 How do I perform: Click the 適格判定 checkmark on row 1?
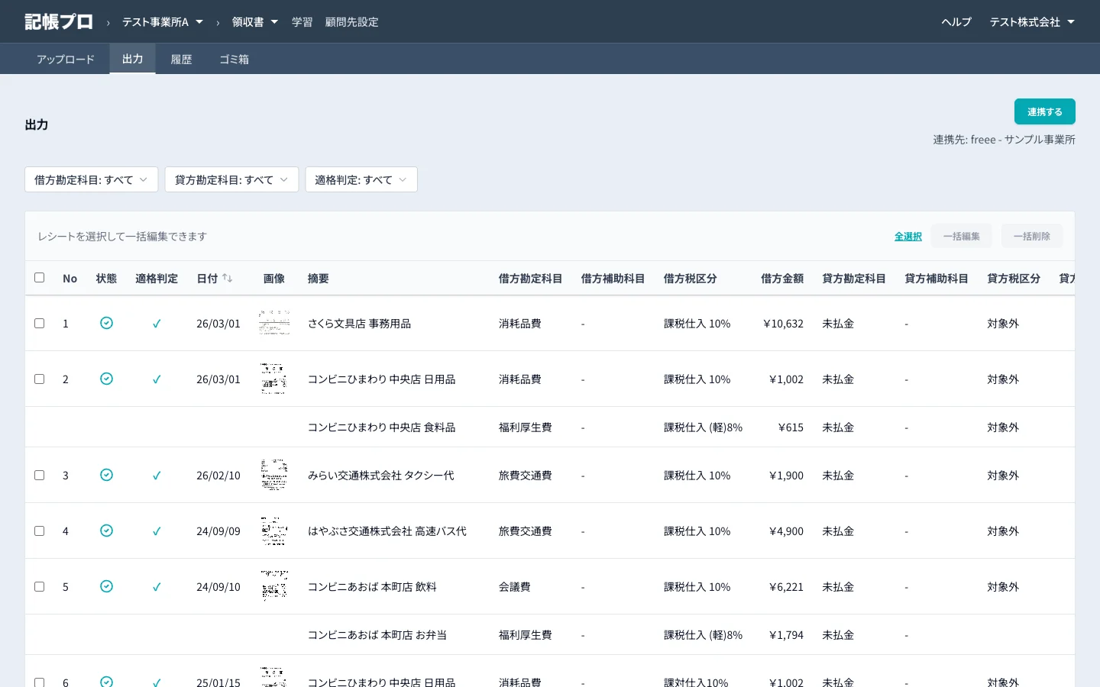(157, 323)
